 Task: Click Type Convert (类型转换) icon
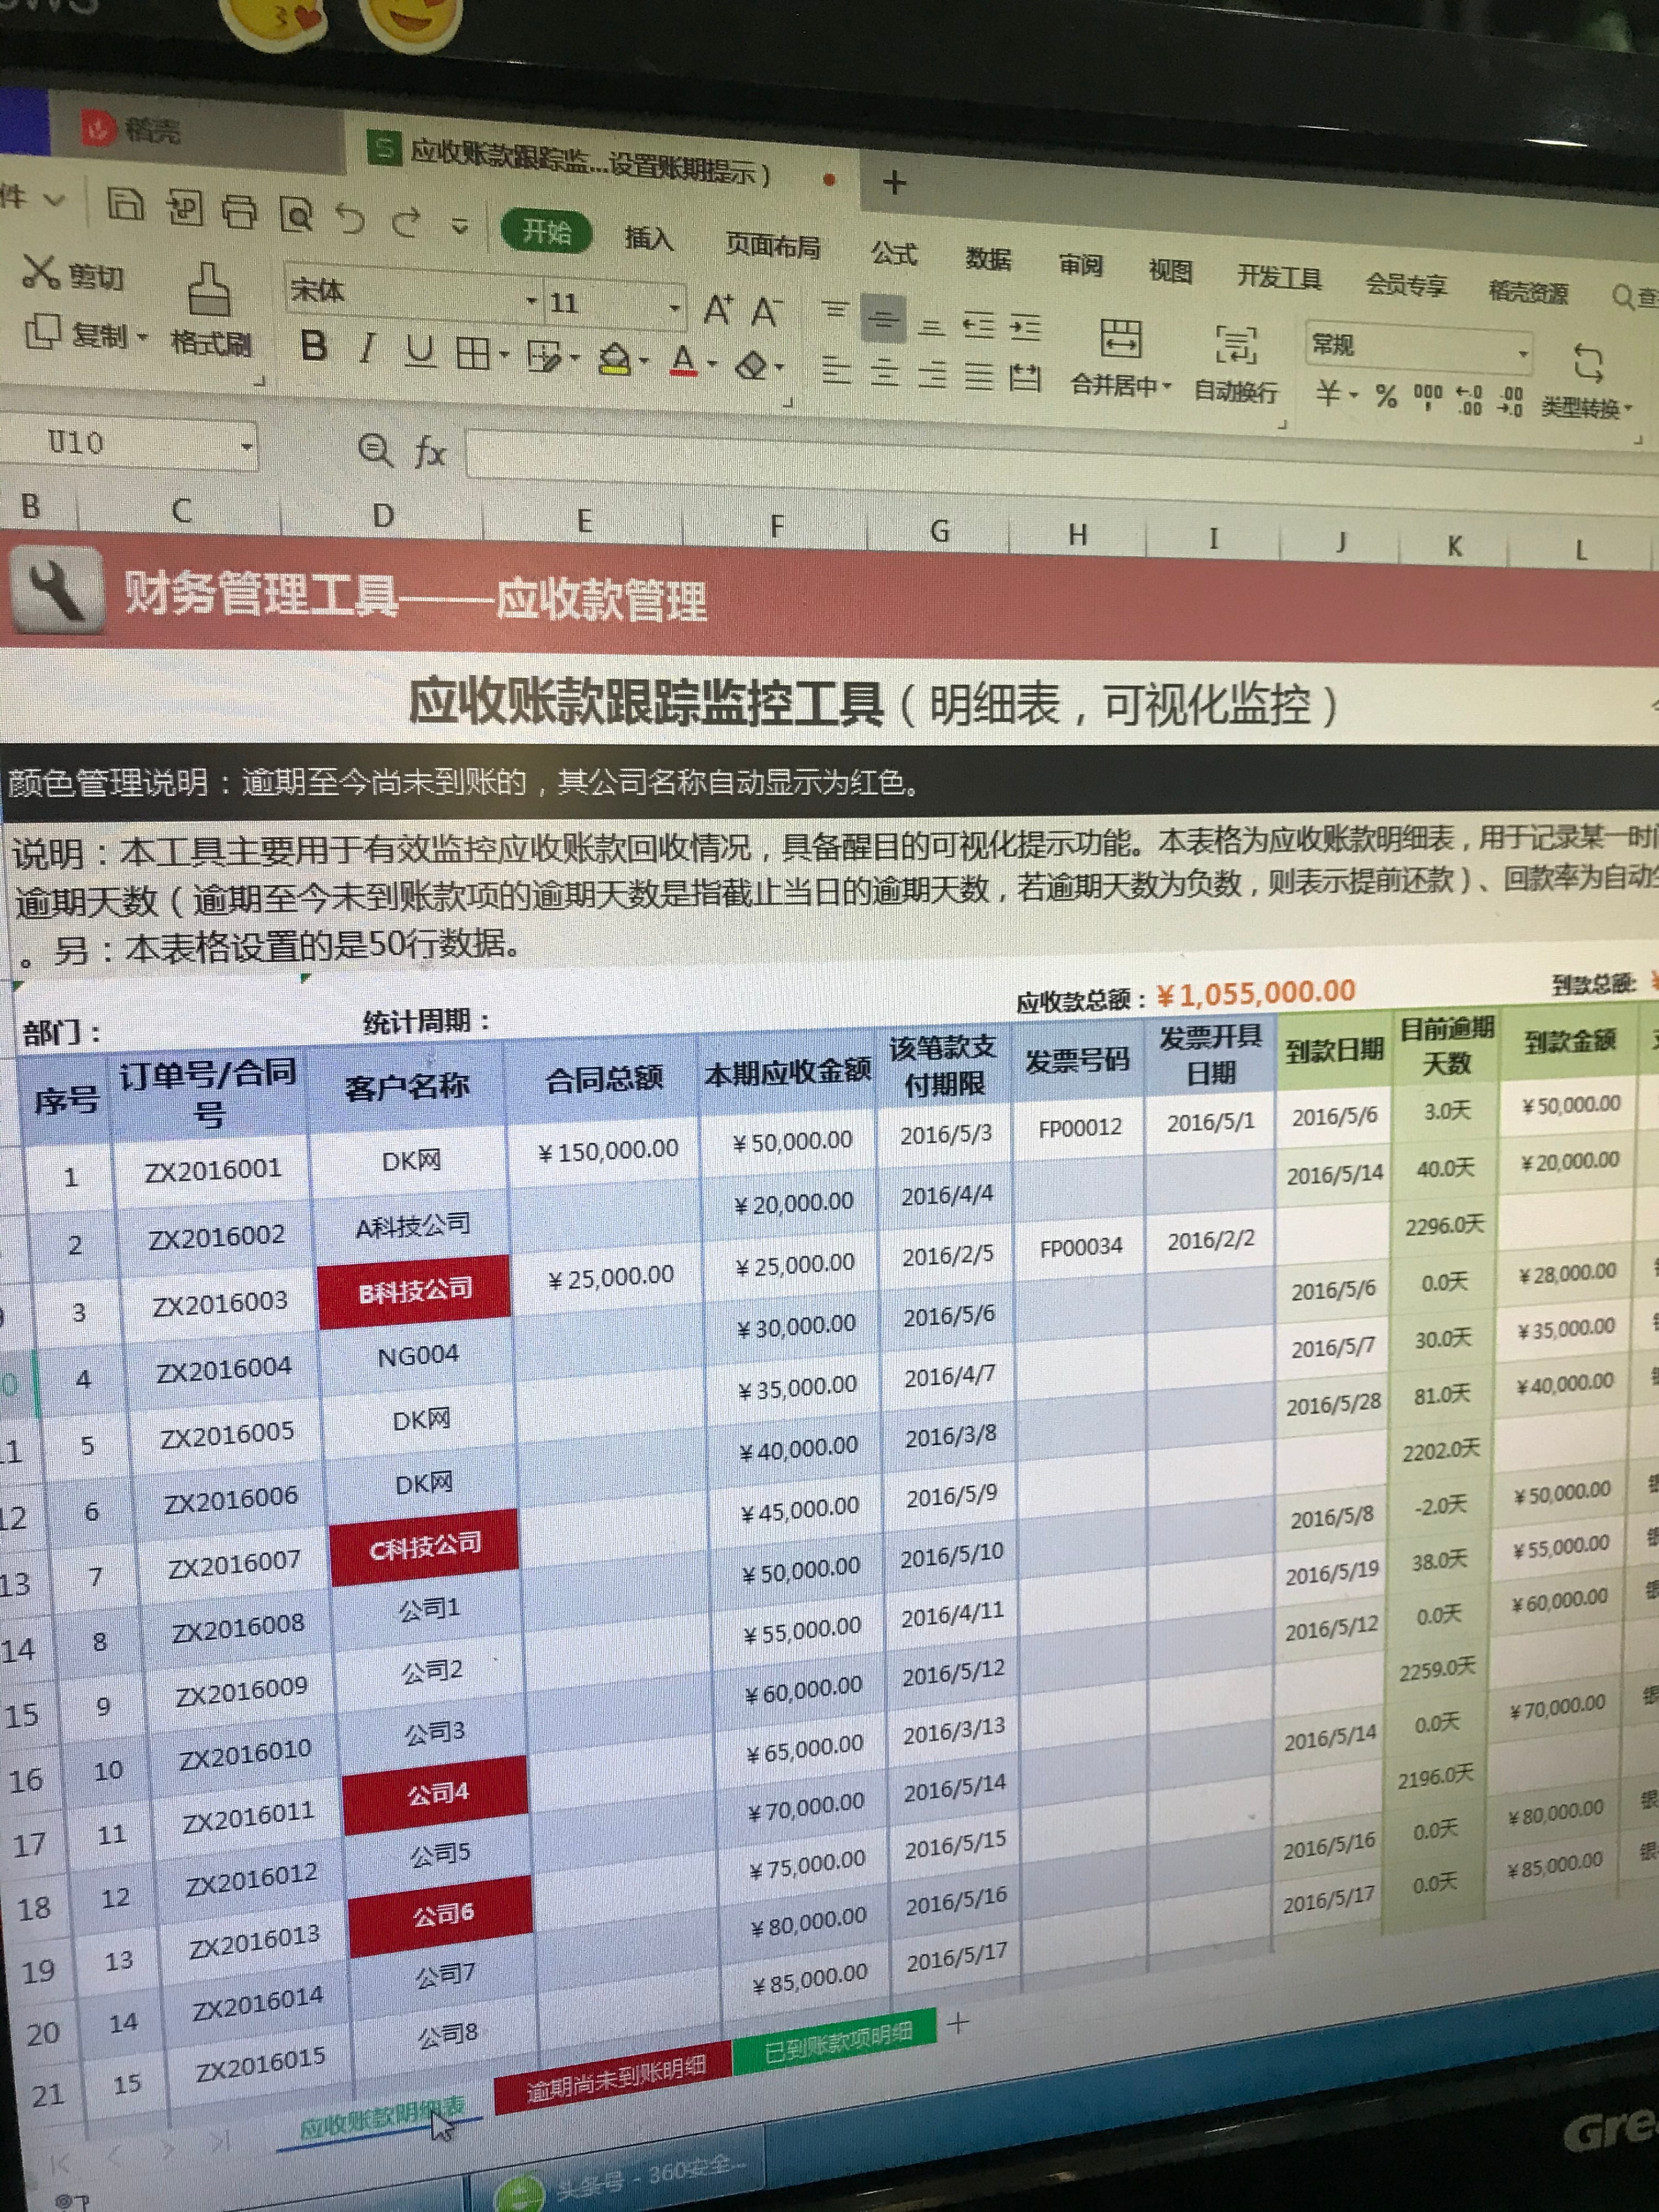[x=1587, y=381]
